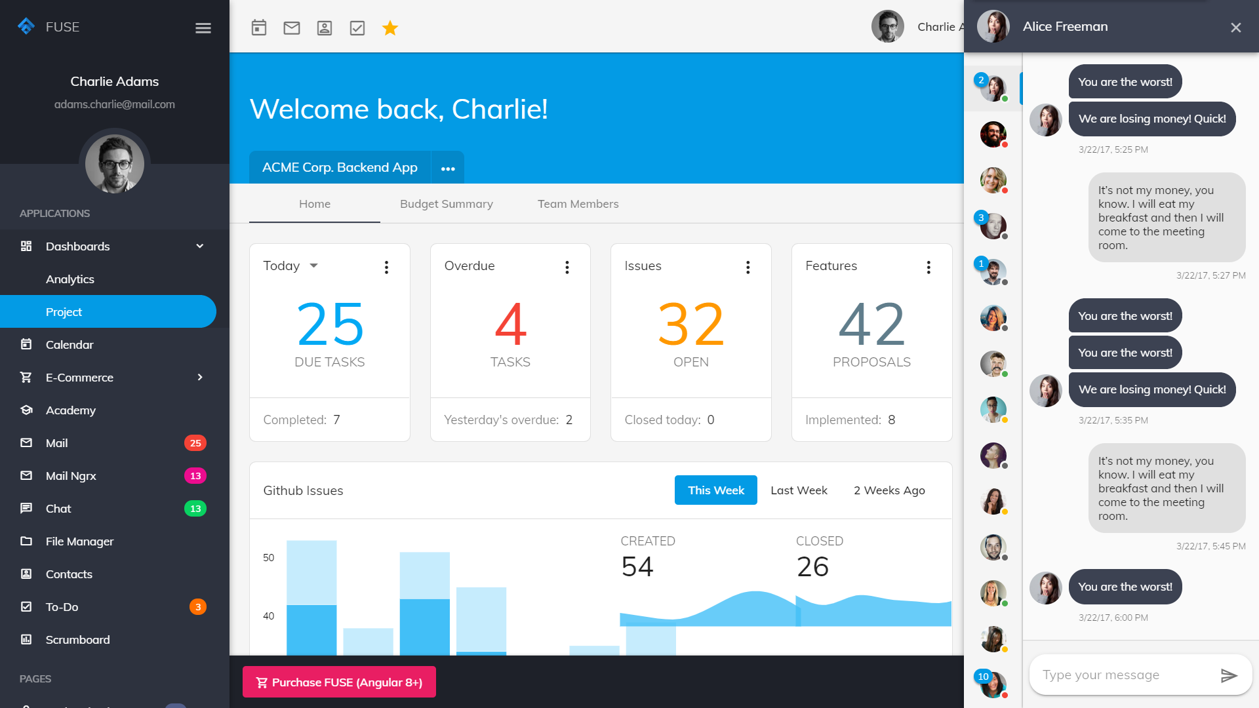1259x708 pixels.
Task: Open Mail Ngrx from the sidebar
Action: 108,476
